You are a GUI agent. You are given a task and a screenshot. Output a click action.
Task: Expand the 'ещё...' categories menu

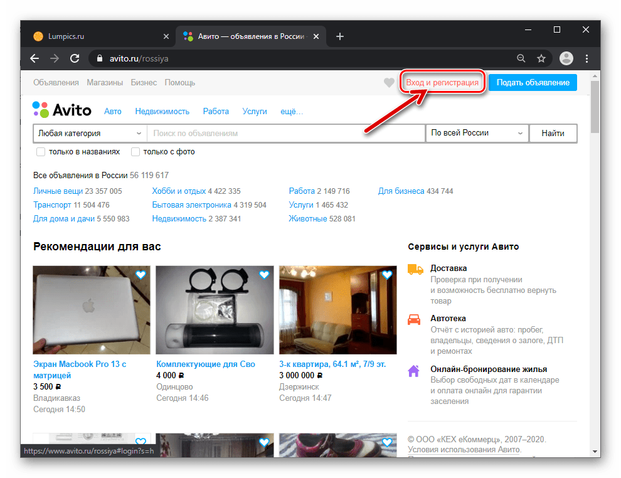pyautogui.click(x=291, y=111)
